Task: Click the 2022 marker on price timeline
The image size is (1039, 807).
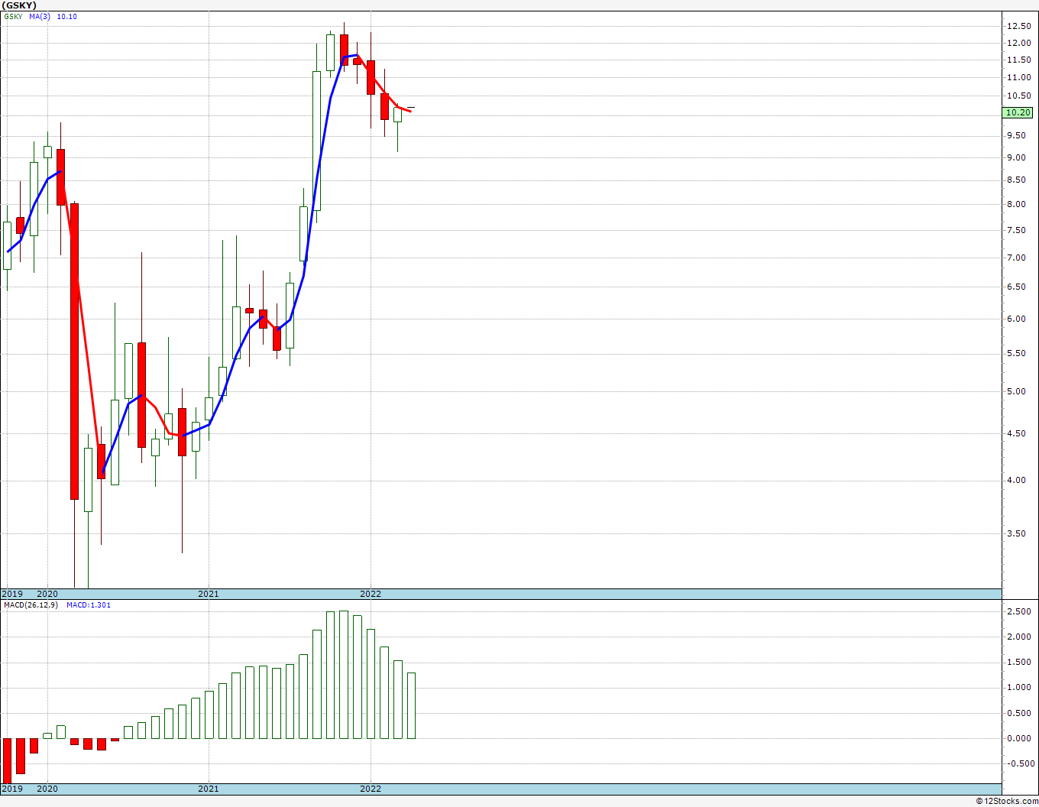Action: point(371,594)
